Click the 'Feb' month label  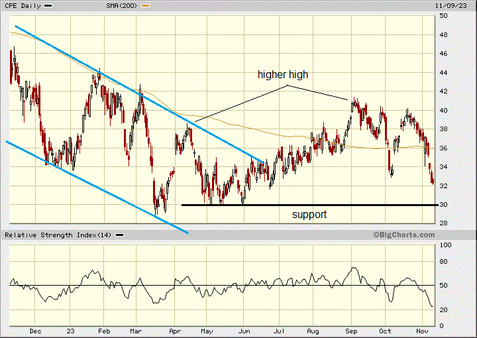point(104,331)
